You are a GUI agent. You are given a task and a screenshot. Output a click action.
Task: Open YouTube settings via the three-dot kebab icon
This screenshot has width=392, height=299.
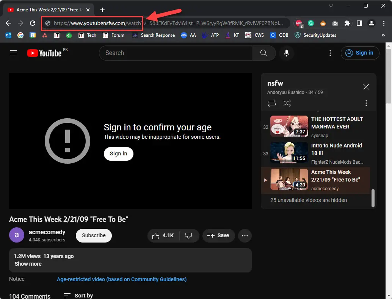click(330, 53)
